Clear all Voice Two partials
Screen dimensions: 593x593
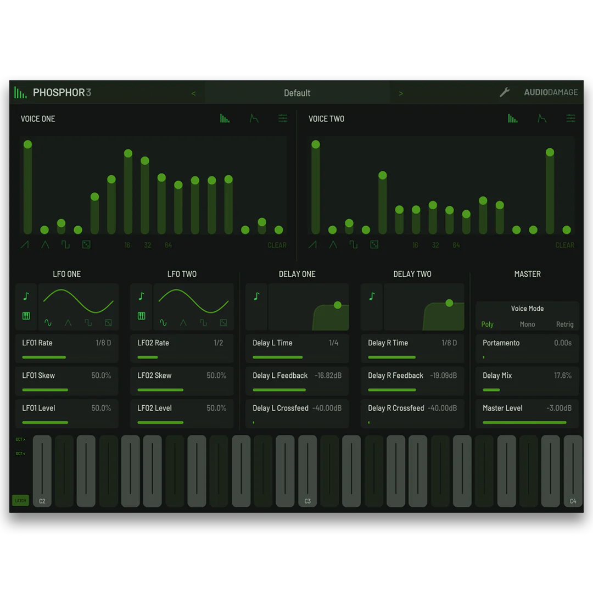(564, 245)
